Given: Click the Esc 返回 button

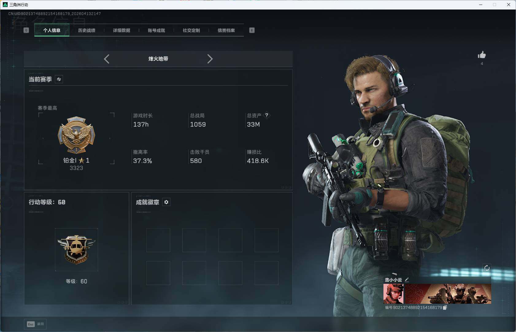Looking at the screenshot, I should tap(35, 324).
